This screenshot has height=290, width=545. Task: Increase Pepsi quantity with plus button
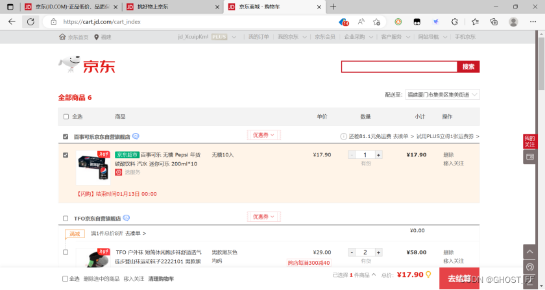pyautogui.click(x=378, y=155)
